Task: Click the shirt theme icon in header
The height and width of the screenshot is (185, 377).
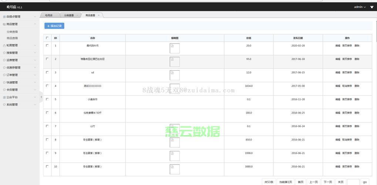Action: click(371, 7)
